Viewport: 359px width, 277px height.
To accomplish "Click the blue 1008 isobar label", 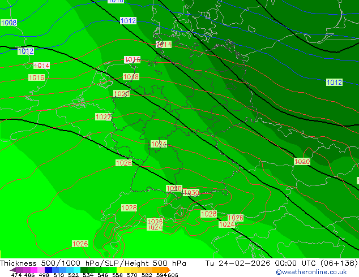I will pyautogui.click(x=8, y=23).
